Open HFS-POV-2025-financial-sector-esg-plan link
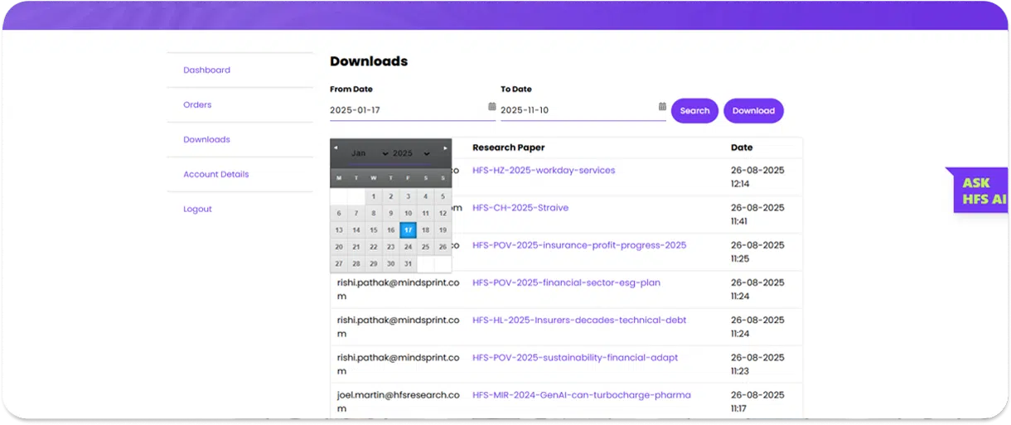The image size is (1011, 425). [566, 283]
